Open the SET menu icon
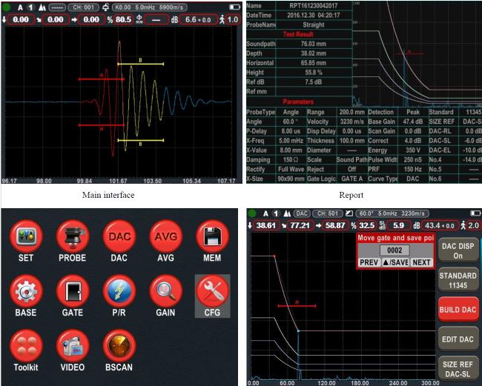Viewport: 482px width, 386px height. [x=26, y=237]
